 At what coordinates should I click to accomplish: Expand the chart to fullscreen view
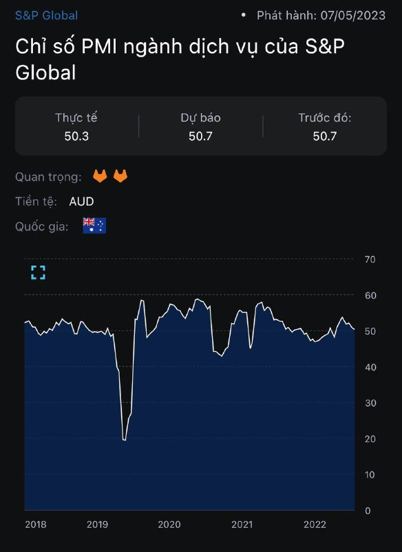(38, 273)
